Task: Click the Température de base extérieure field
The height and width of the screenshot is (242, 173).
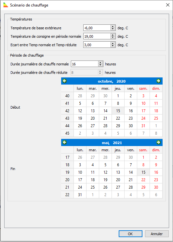Action: (97, 28)
